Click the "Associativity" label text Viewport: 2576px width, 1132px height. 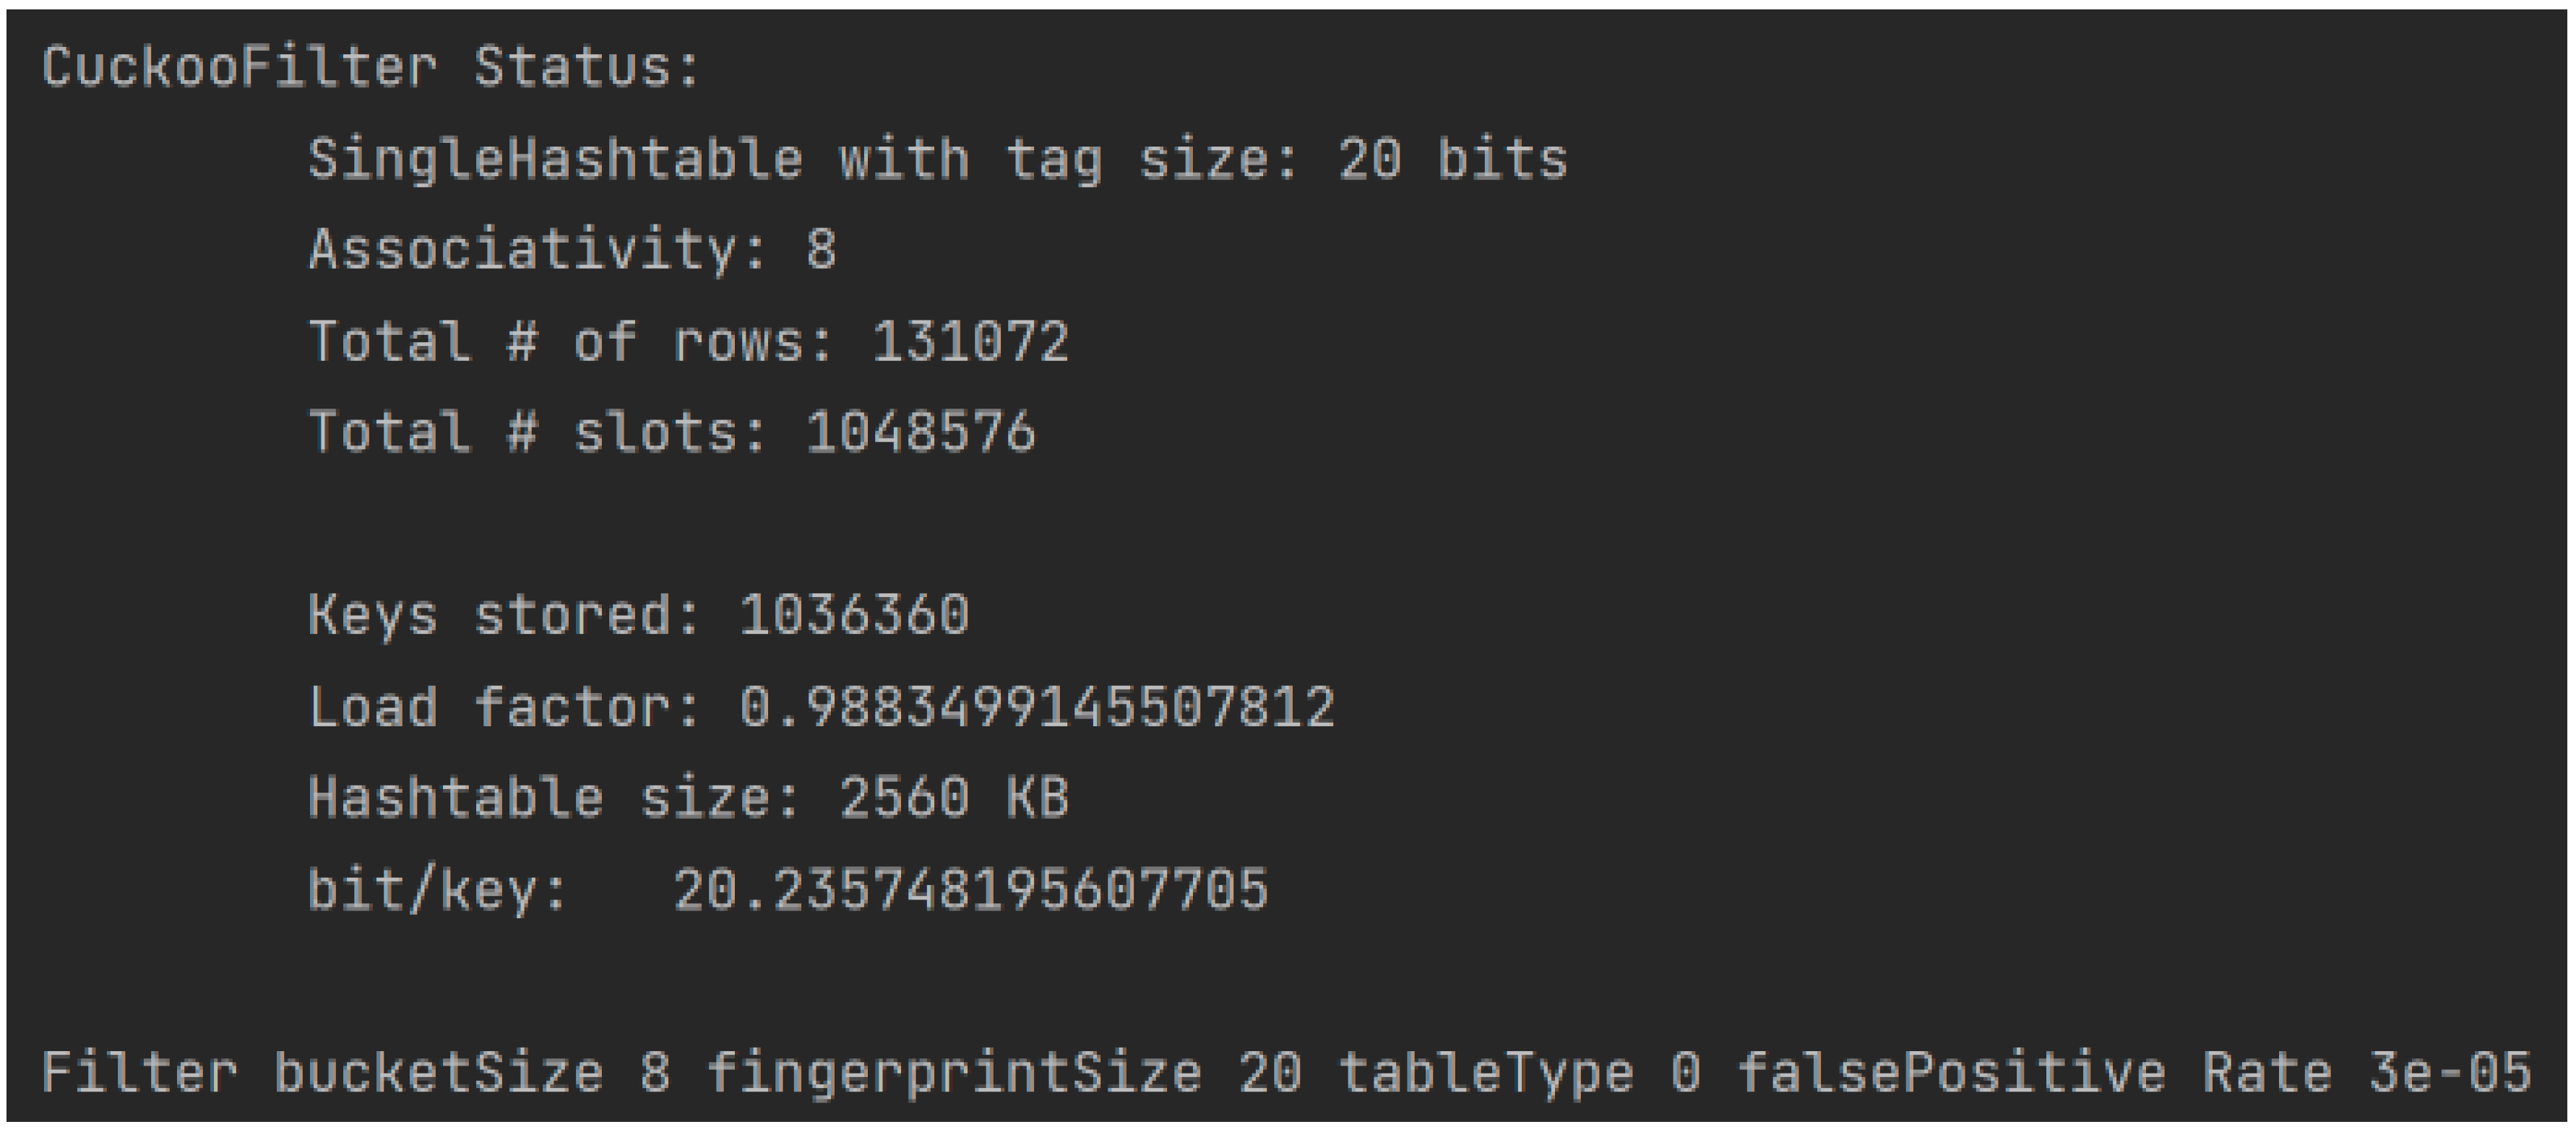[537, 250]
